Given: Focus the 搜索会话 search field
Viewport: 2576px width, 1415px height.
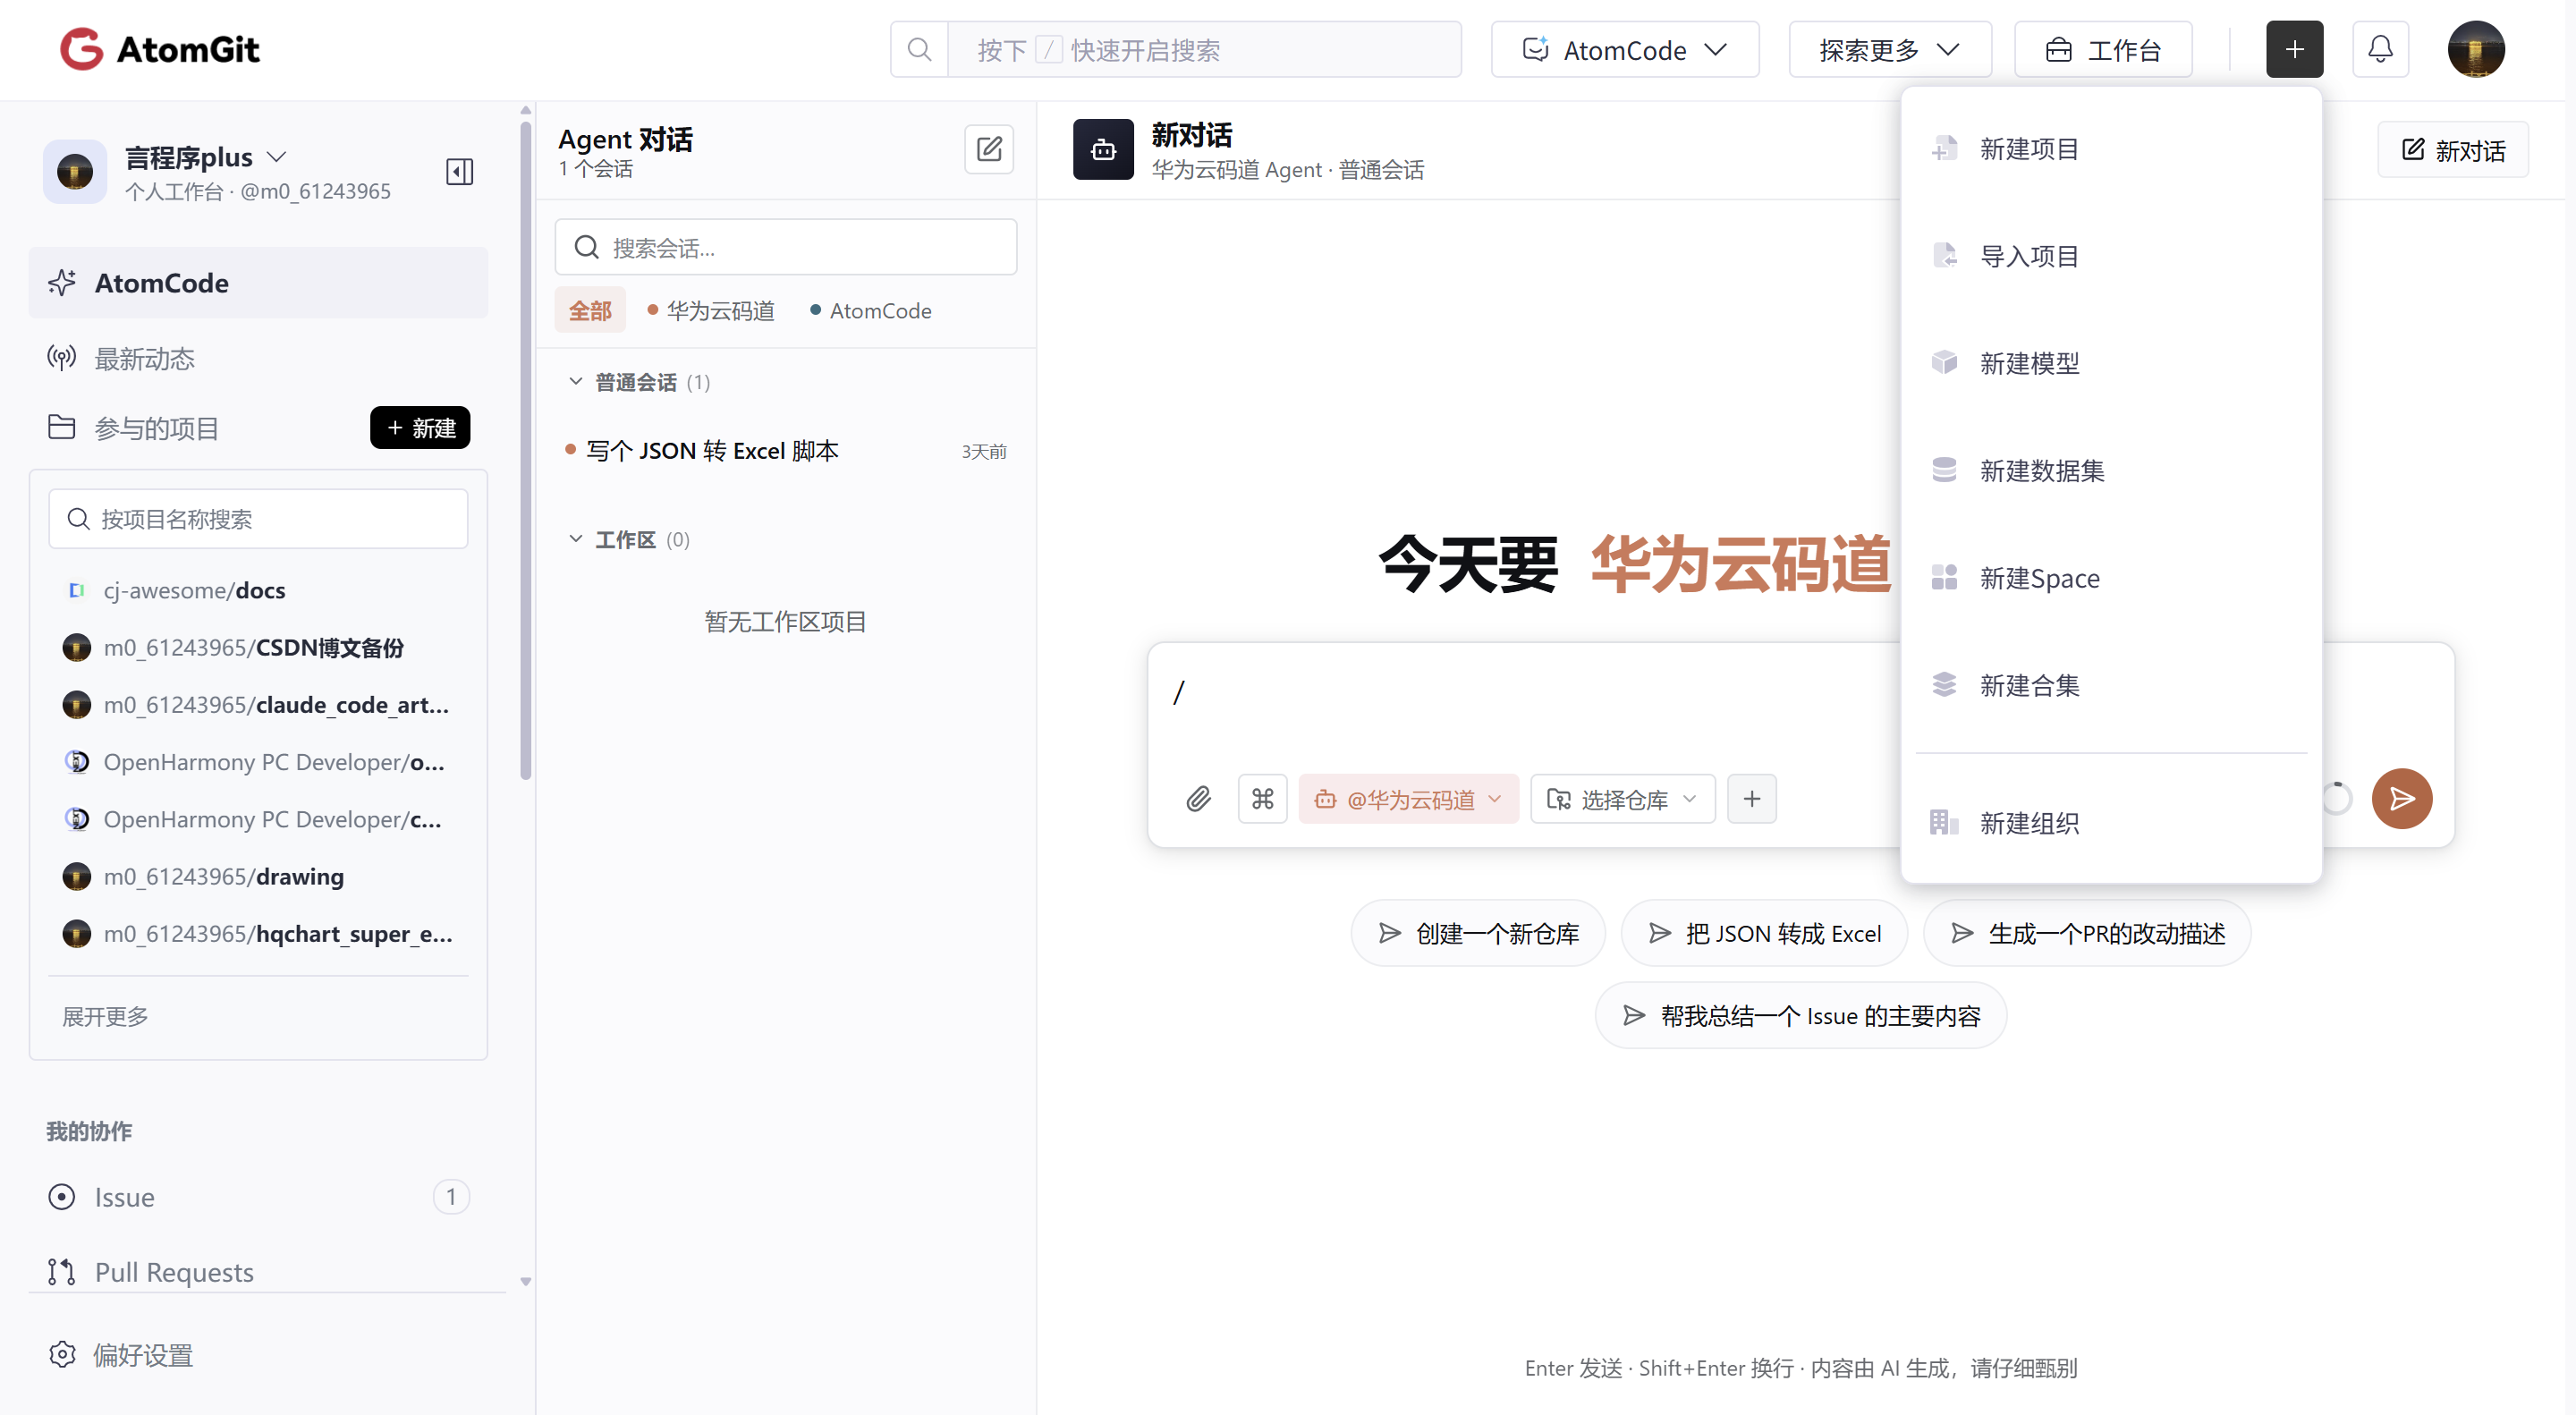Looking at the screenshot, I should 785,247.
